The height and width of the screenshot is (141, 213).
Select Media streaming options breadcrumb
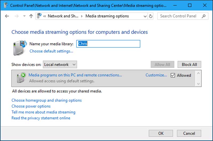pyautogui.click(x=107, y=16)
